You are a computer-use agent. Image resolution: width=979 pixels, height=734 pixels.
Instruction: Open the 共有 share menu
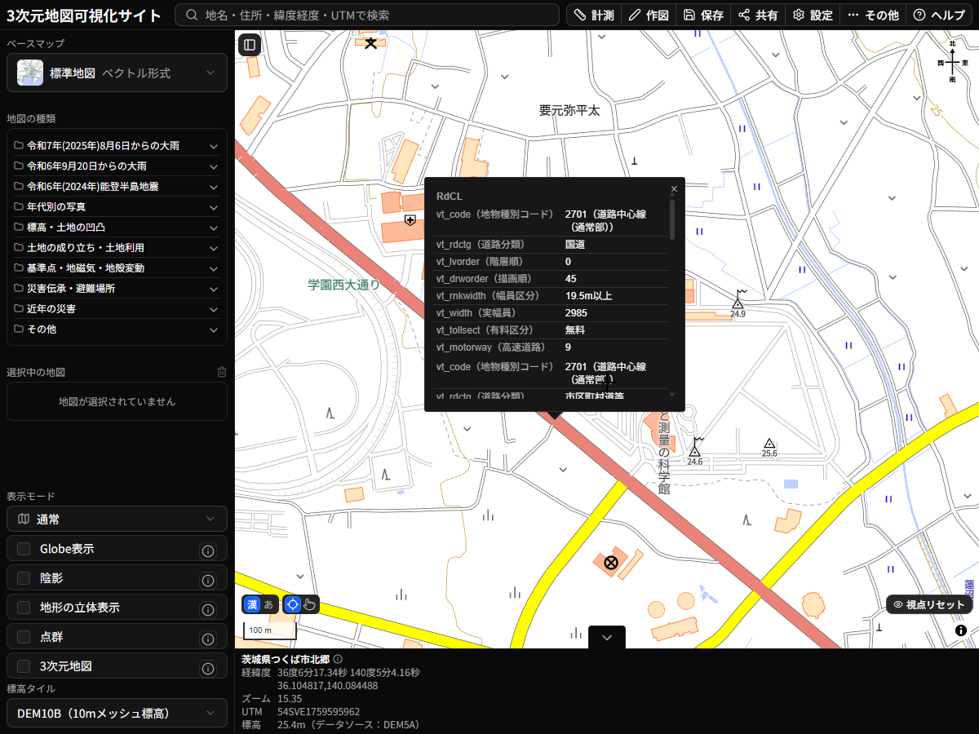point(758,15)
